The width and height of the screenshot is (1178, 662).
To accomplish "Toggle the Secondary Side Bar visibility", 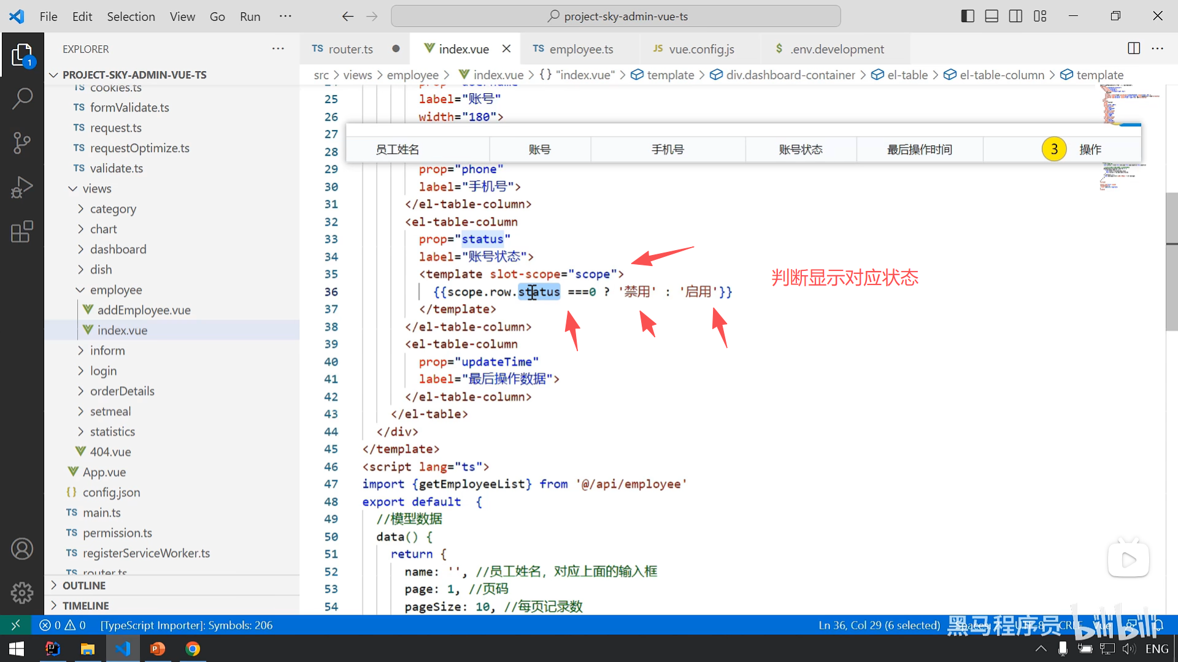I will (1015, 16).
